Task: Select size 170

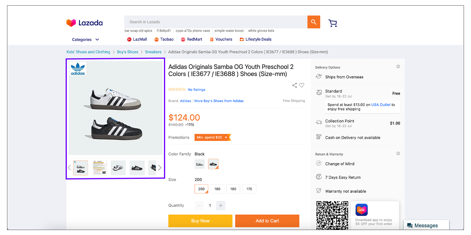Action: tap(249, 189)
